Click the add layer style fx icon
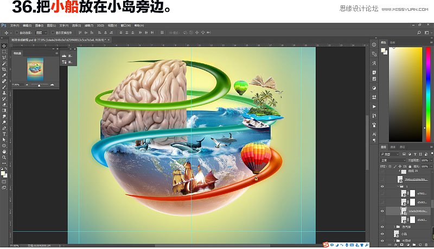Viewport: 434px width, 249px height. click(396, 245)
